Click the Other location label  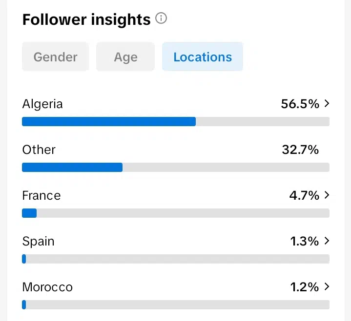(x=39, y=150)
